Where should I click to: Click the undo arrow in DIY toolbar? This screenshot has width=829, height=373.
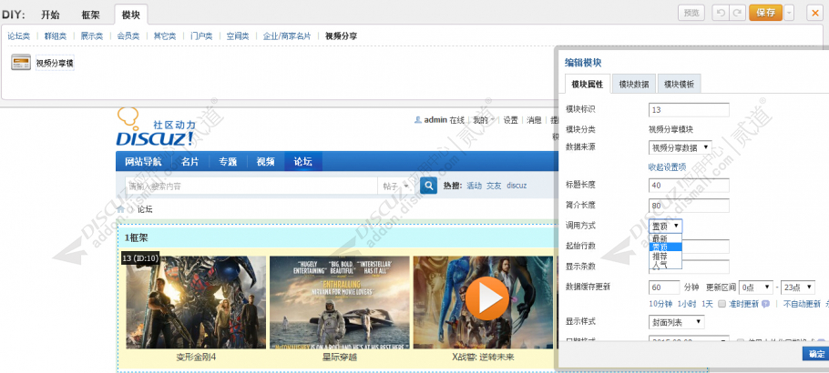[x=720, y=14]
